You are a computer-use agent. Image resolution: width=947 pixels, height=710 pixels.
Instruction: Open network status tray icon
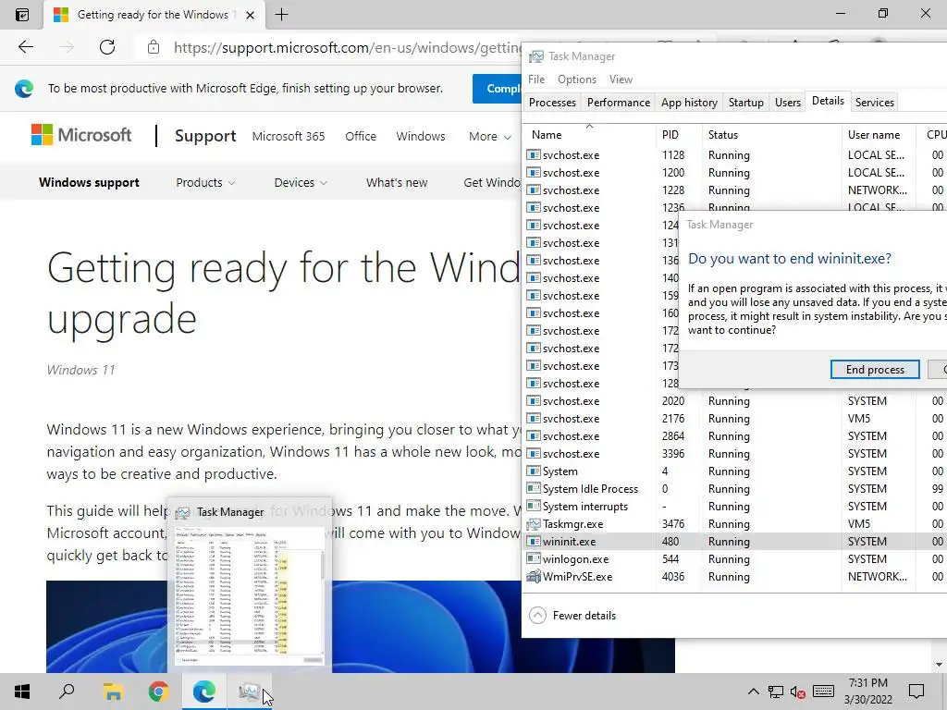point(776,692)
